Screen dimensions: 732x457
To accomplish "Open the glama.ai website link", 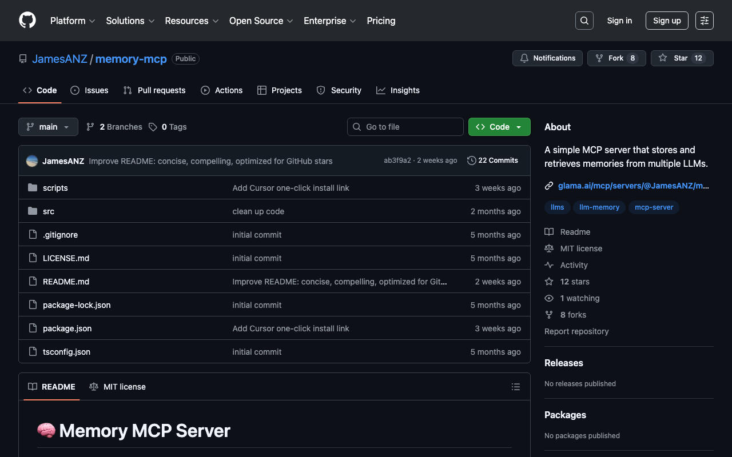I will click(x=632, y=186).
